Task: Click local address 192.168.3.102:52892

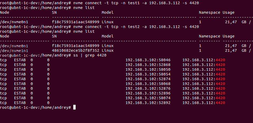Action: pos(148,103)
